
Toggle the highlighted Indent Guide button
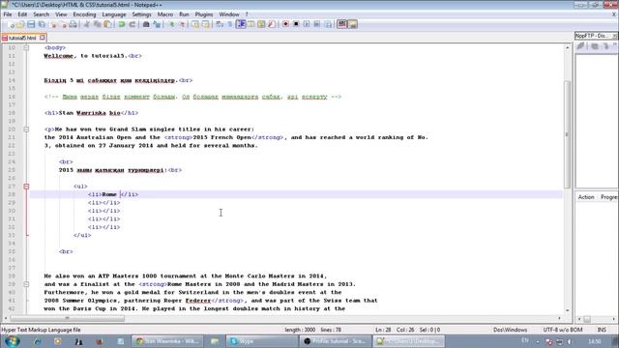241,24
